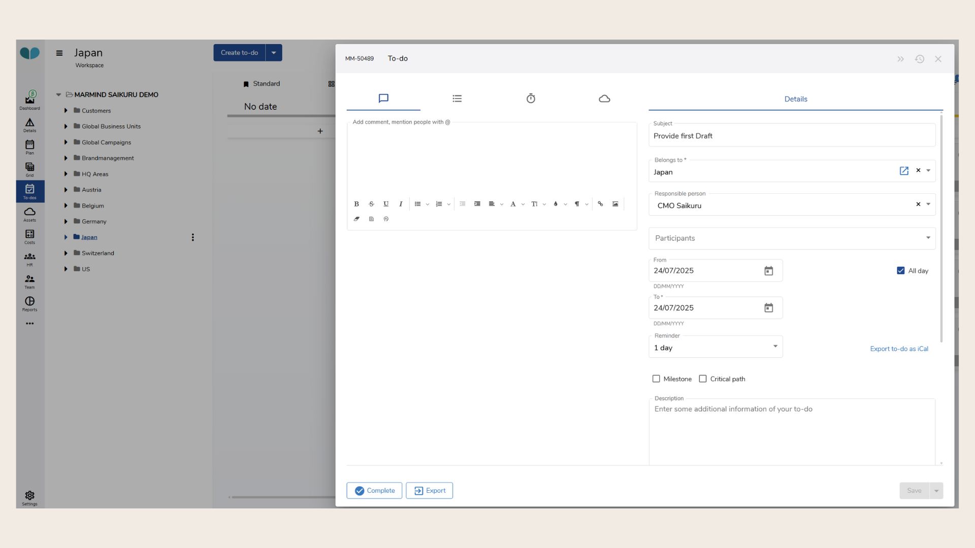Screen dimensions: 975x548
Task: Switch to the checklist tab
Action: [457, 98]
